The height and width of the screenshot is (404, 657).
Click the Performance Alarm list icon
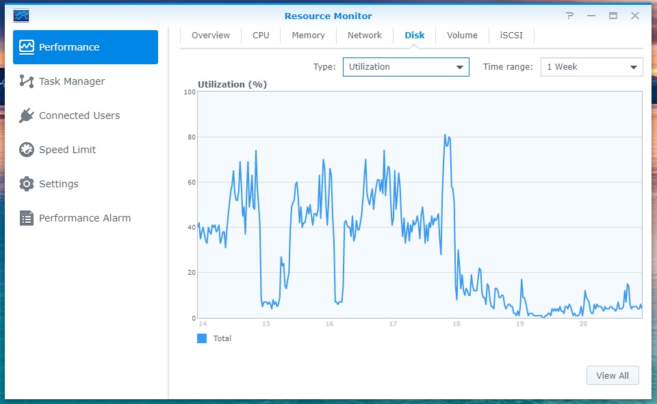coord(27,218)
